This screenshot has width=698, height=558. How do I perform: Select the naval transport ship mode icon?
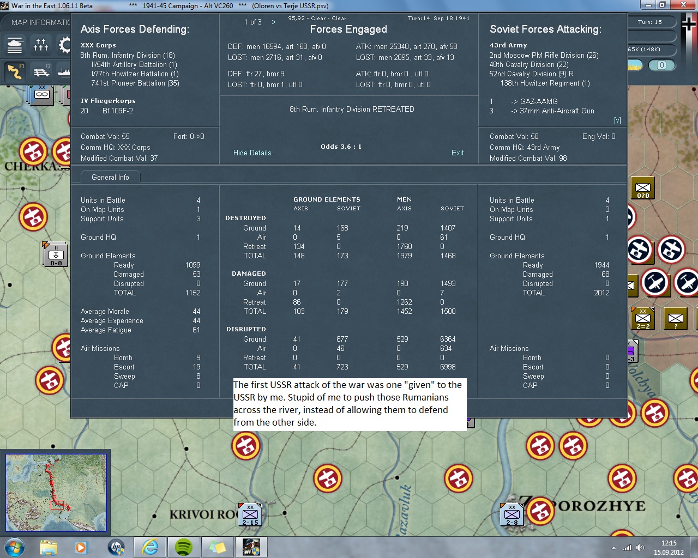pos(63,71)
